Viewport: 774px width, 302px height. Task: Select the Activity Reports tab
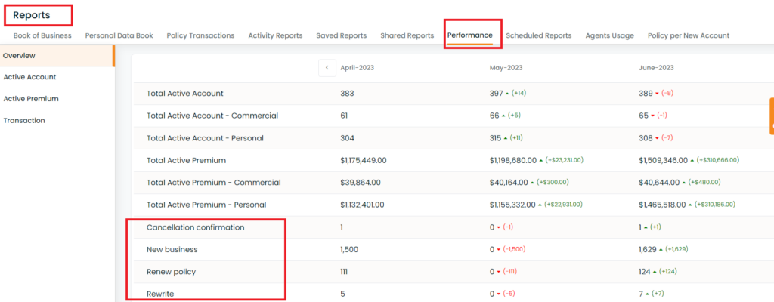[x=275, y=35]
